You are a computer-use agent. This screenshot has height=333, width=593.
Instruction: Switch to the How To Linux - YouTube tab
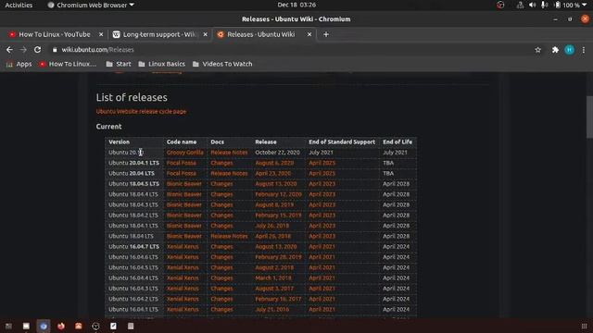click(55, 34)
